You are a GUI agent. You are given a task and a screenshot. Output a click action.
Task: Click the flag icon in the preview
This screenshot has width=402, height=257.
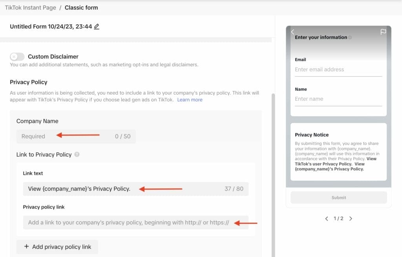[x=383, y=32]
